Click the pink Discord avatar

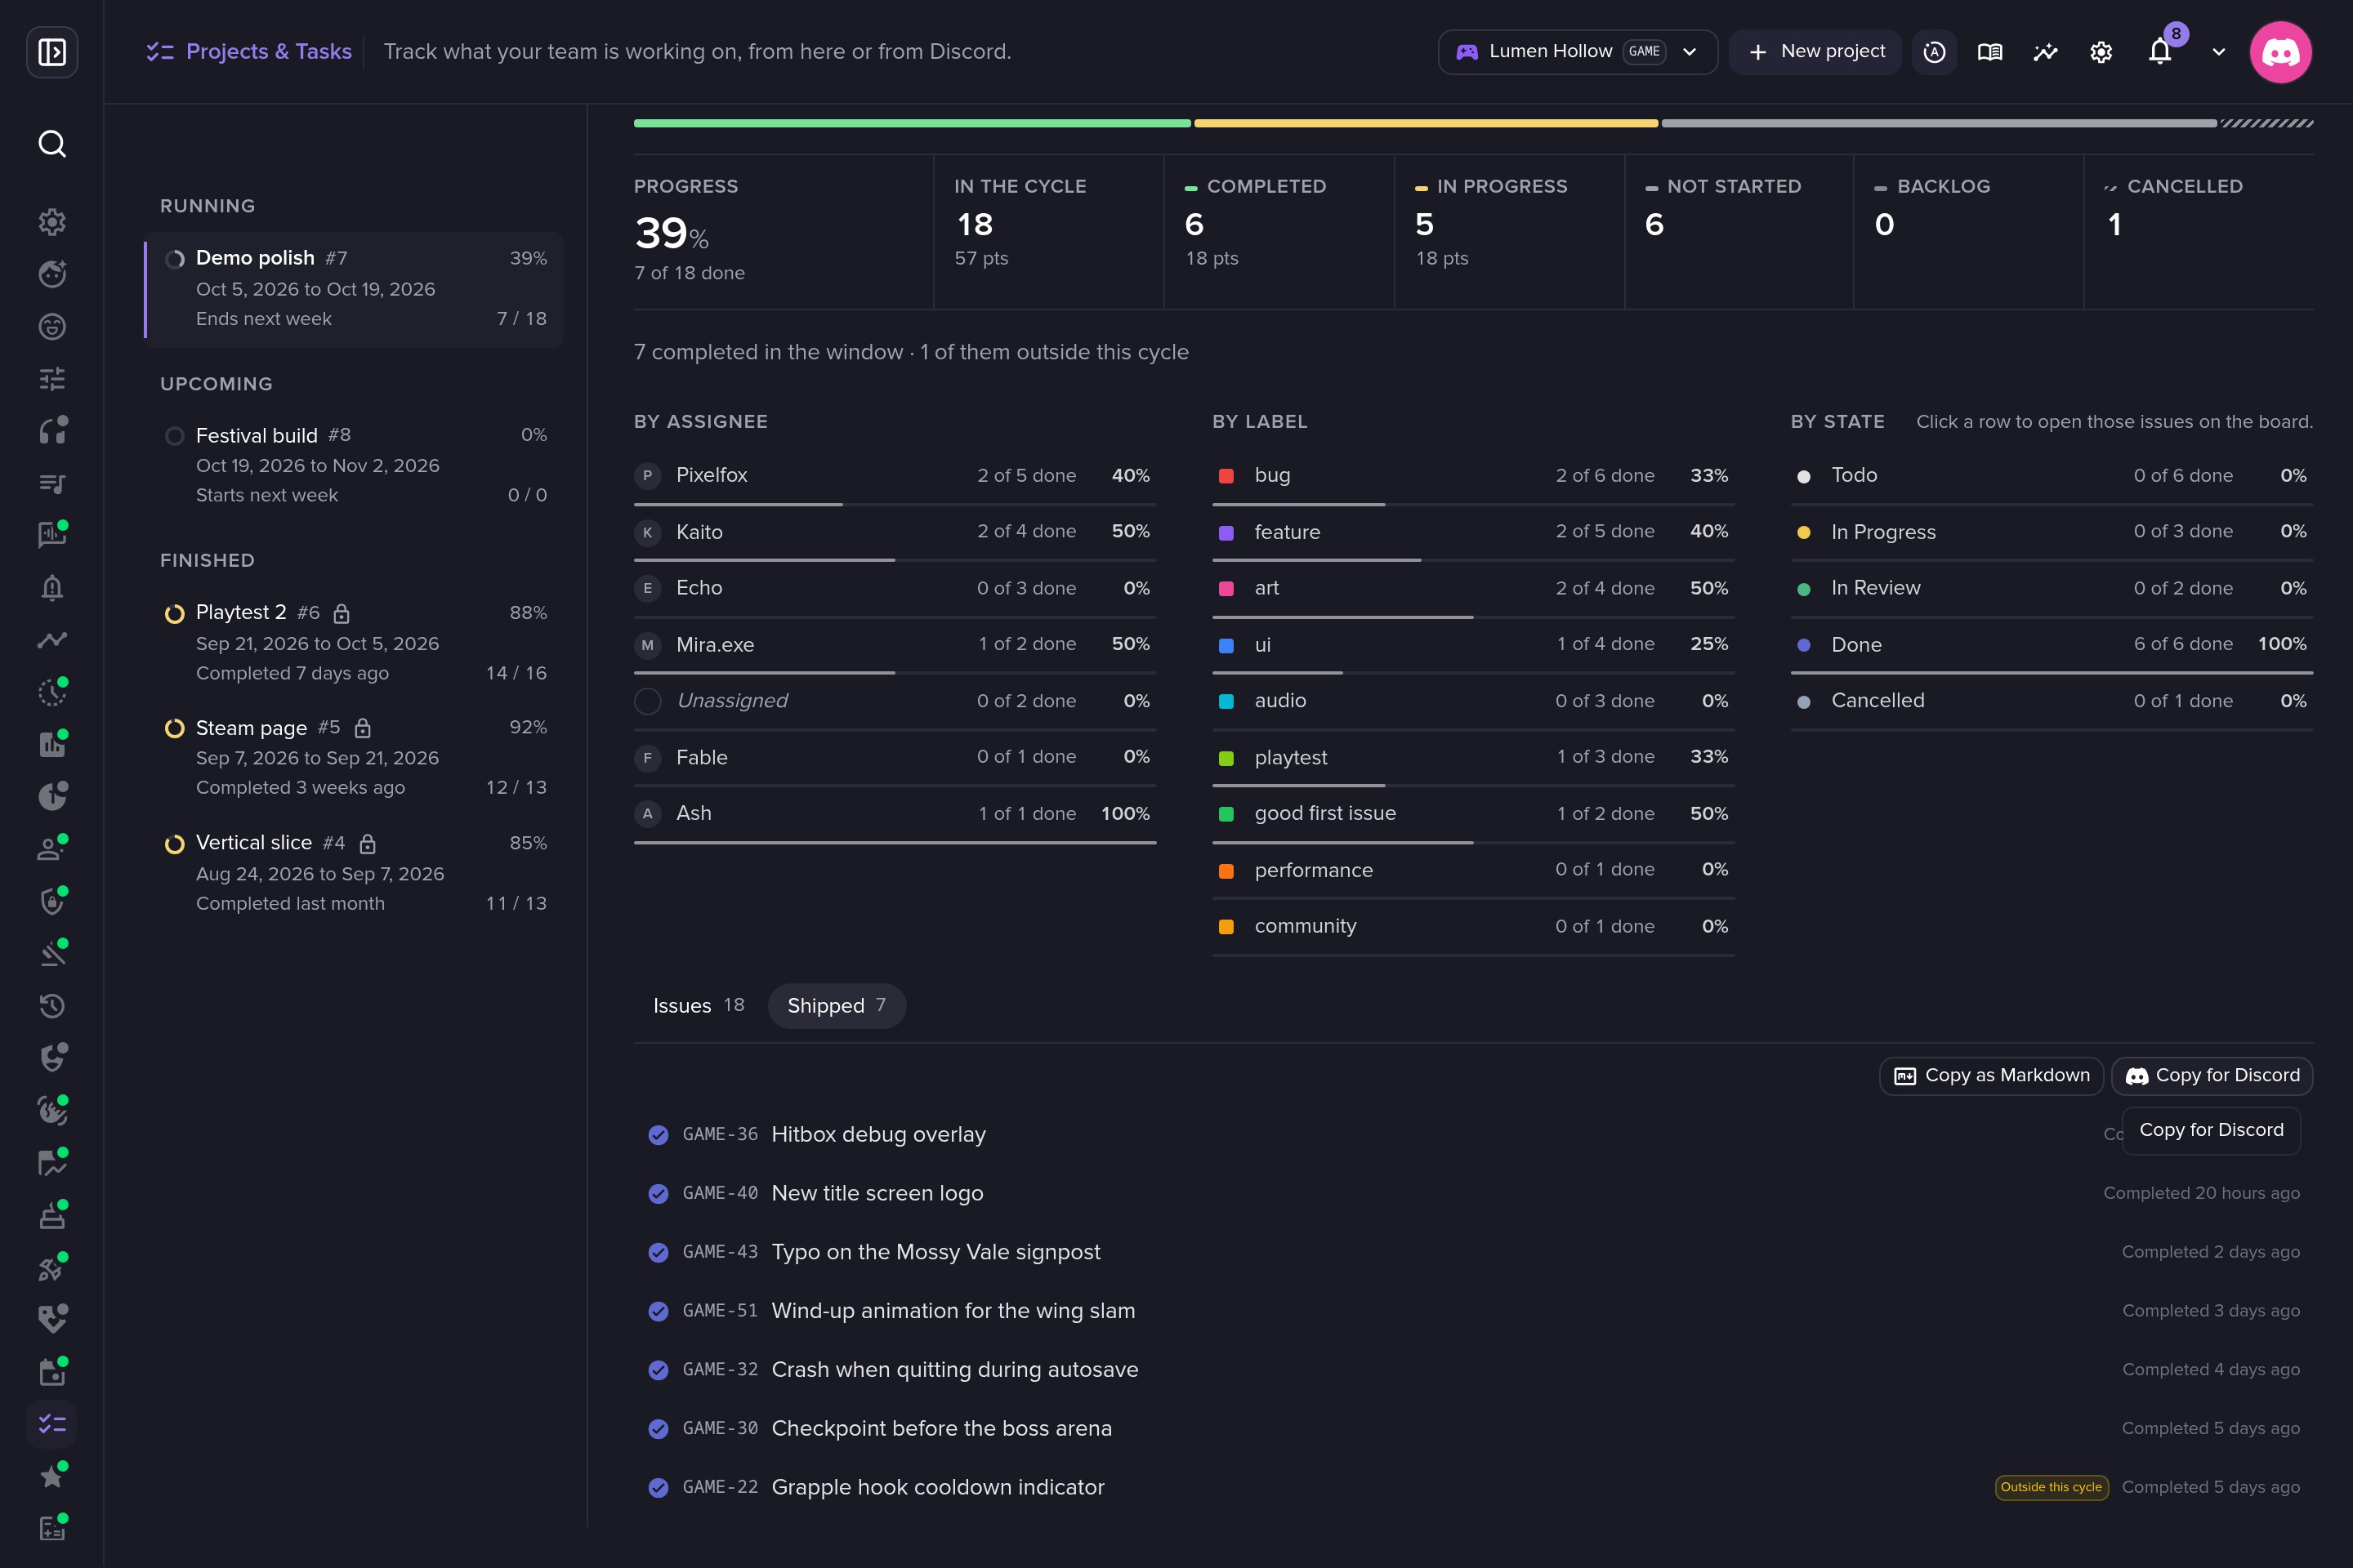coord(2280,52)
